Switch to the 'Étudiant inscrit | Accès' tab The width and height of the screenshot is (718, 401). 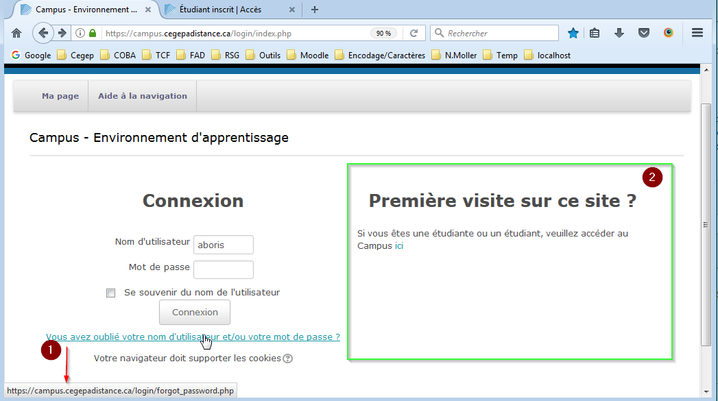coord(219,10)
